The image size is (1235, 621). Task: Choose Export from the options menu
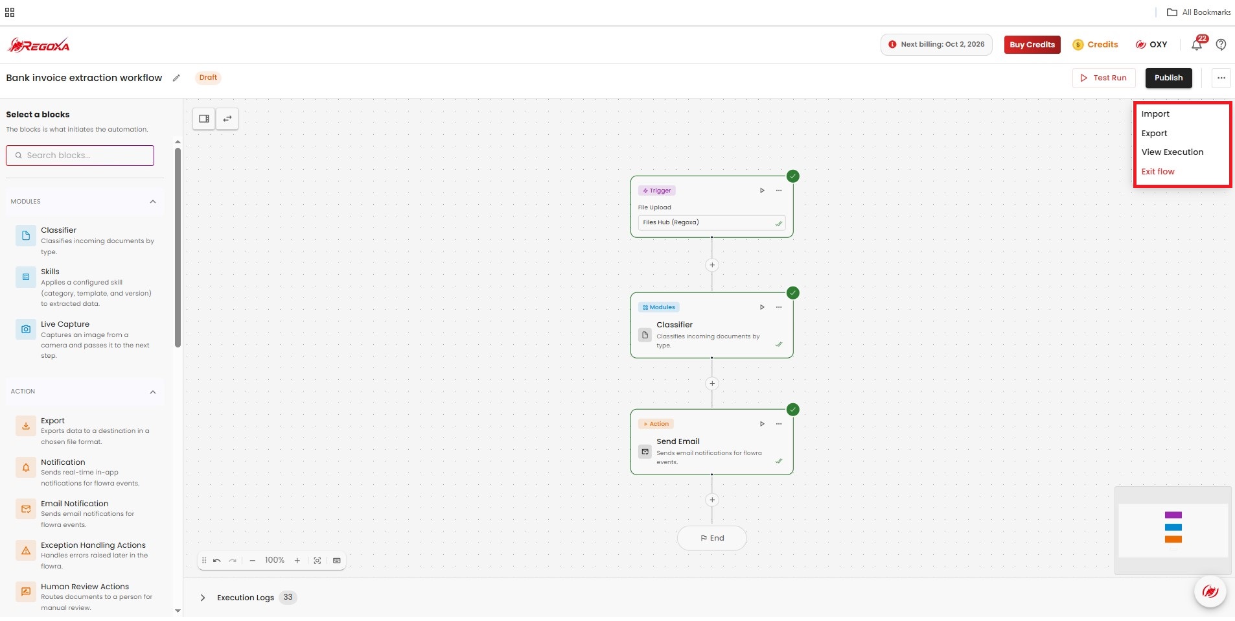(1154, 134)
